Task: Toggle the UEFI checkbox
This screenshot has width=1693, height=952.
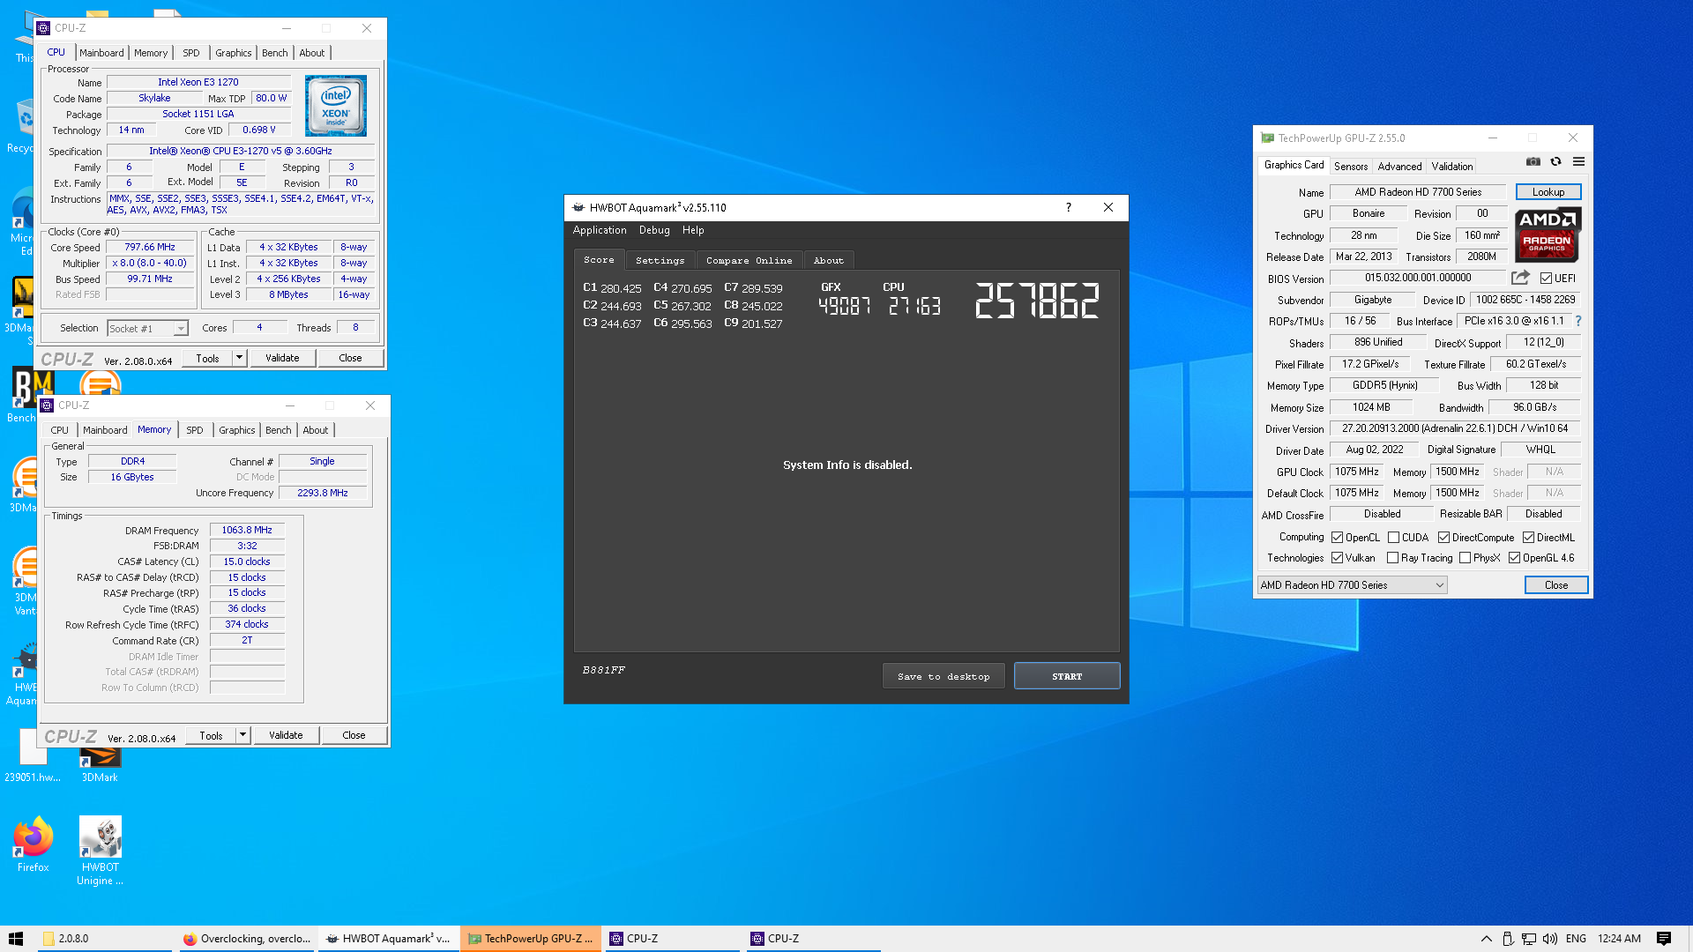Action: point(1546,279)
